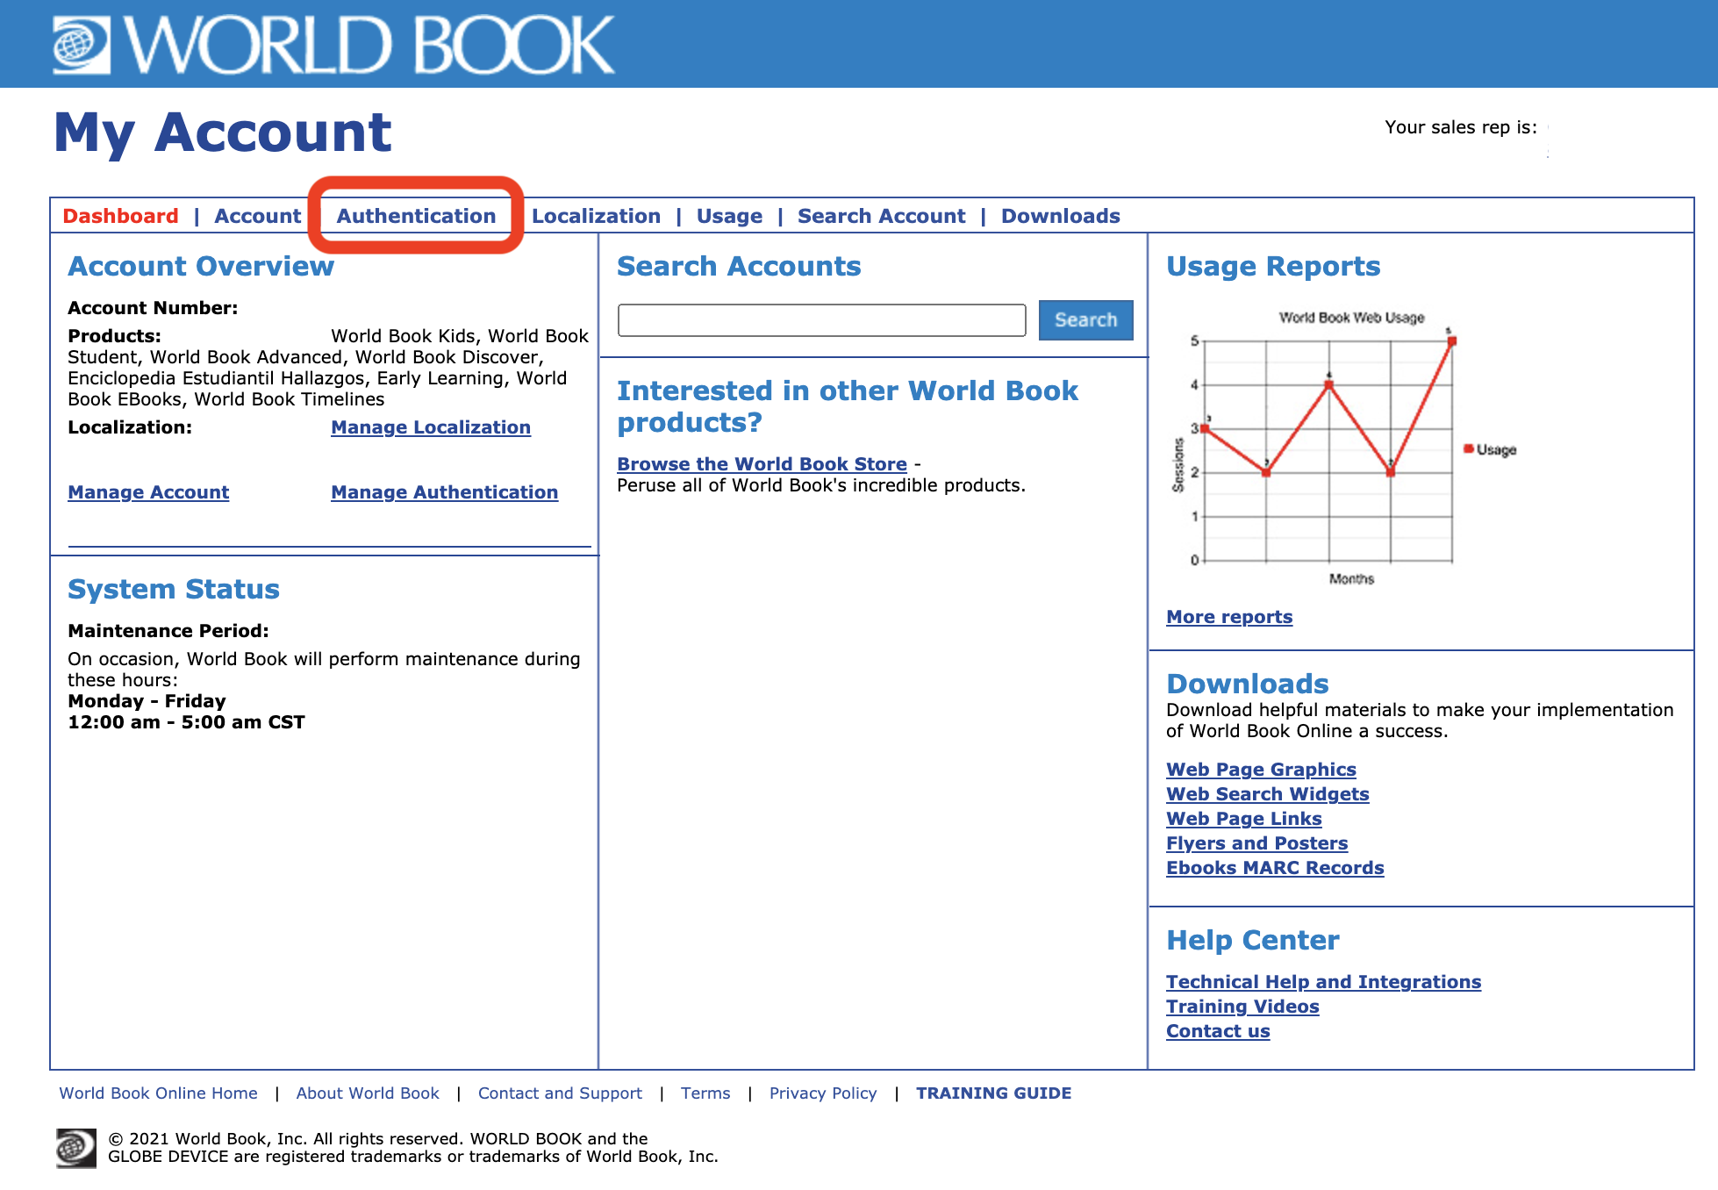Open the Account tab
The width and height of the screenshot is (1718, 1190).
[257, 216]
